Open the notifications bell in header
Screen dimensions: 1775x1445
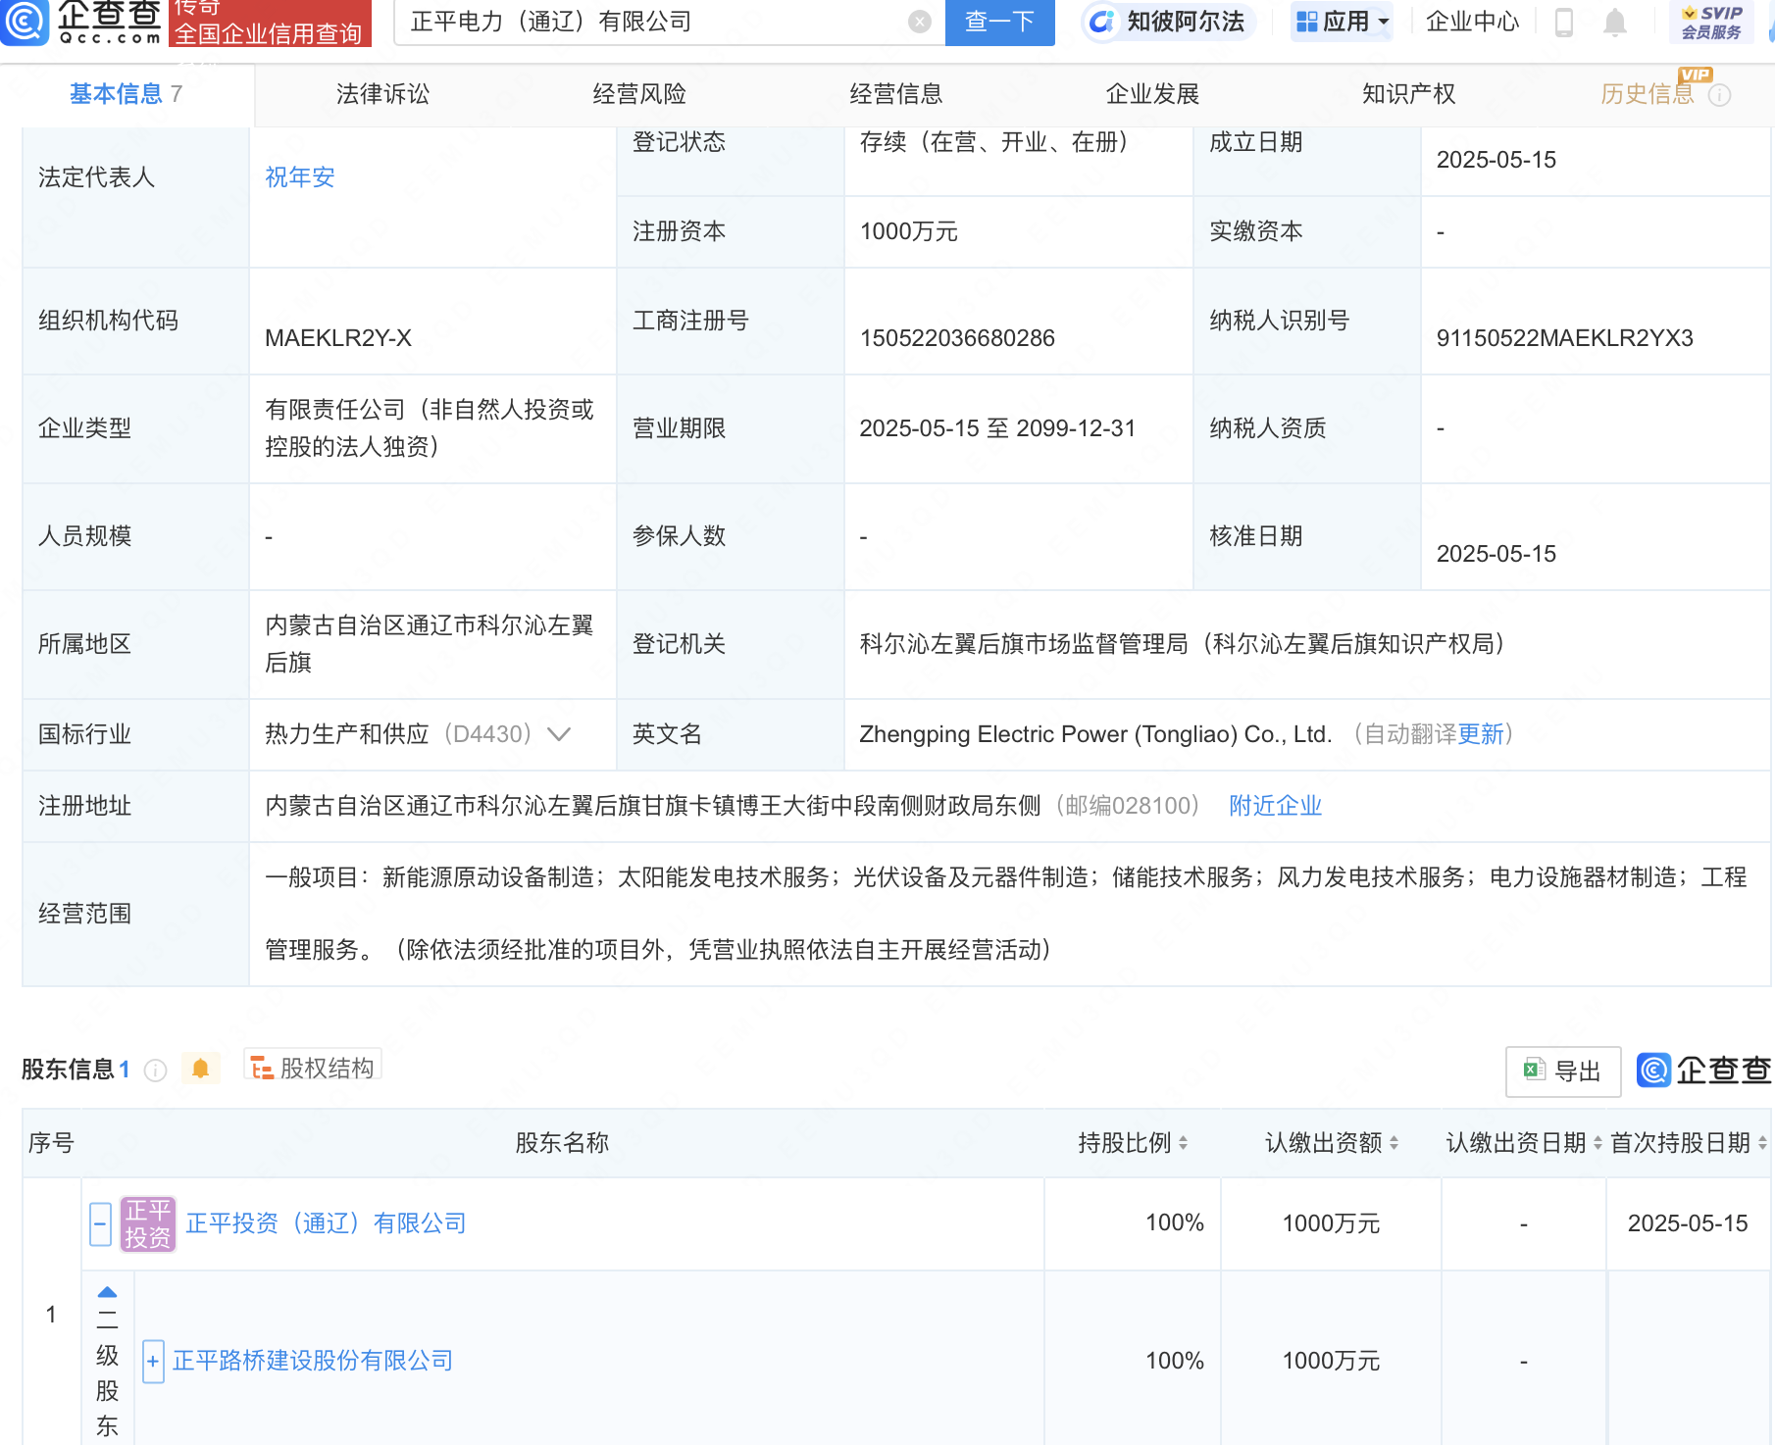[x=1615, y=22]
